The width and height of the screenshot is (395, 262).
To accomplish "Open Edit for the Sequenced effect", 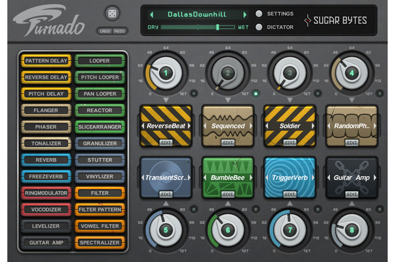I will click(x=228, y=143).
